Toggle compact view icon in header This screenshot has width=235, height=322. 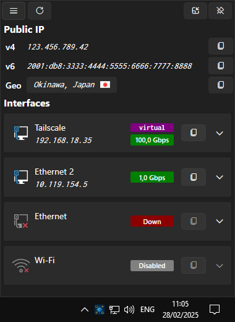pyautogui.click(x=195, y=11)
